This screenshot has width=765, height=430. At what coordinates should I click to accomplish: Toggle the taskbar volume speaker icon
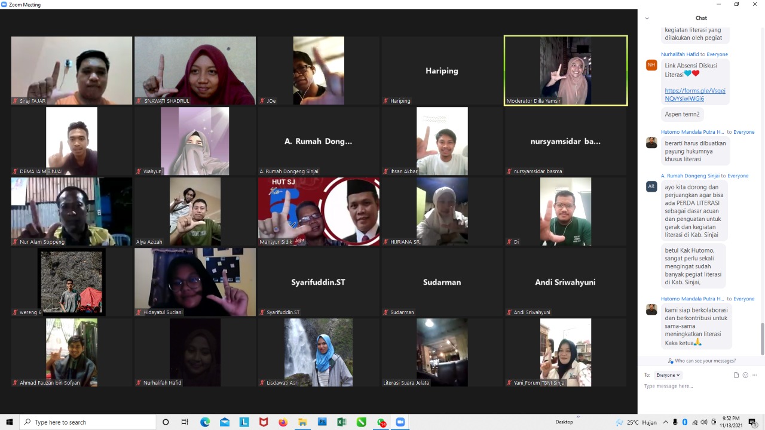pos(703,422)
